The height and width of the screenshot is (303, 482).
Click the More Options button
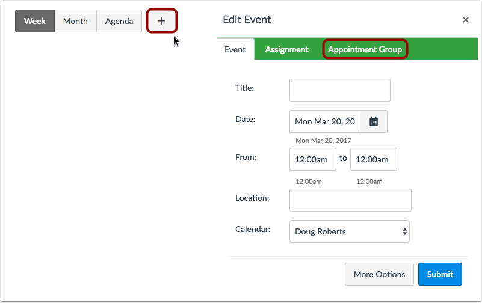[x=379, y=274]
